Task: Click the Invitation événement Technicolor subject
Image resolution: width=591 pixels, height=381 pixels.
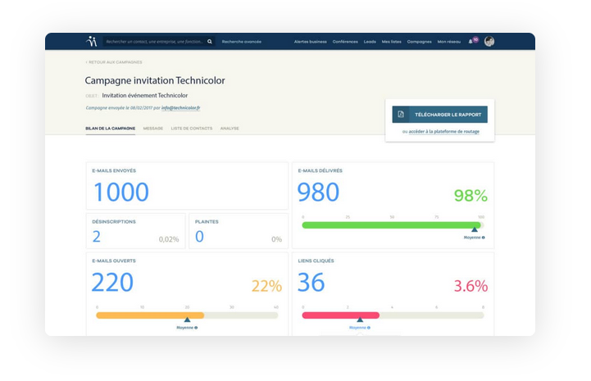Action: coord(145,96)
